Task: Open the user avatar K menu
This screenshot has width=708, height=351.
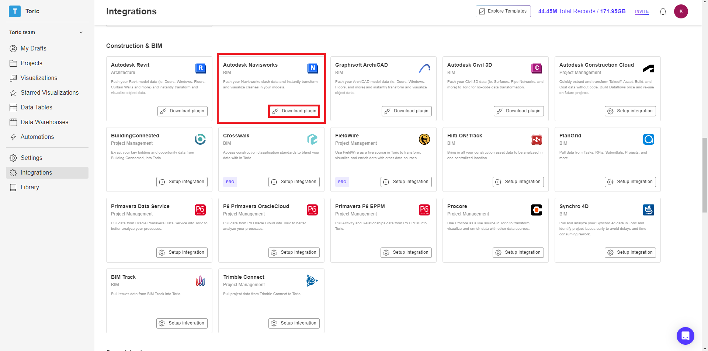Action: tap(681, 11)
